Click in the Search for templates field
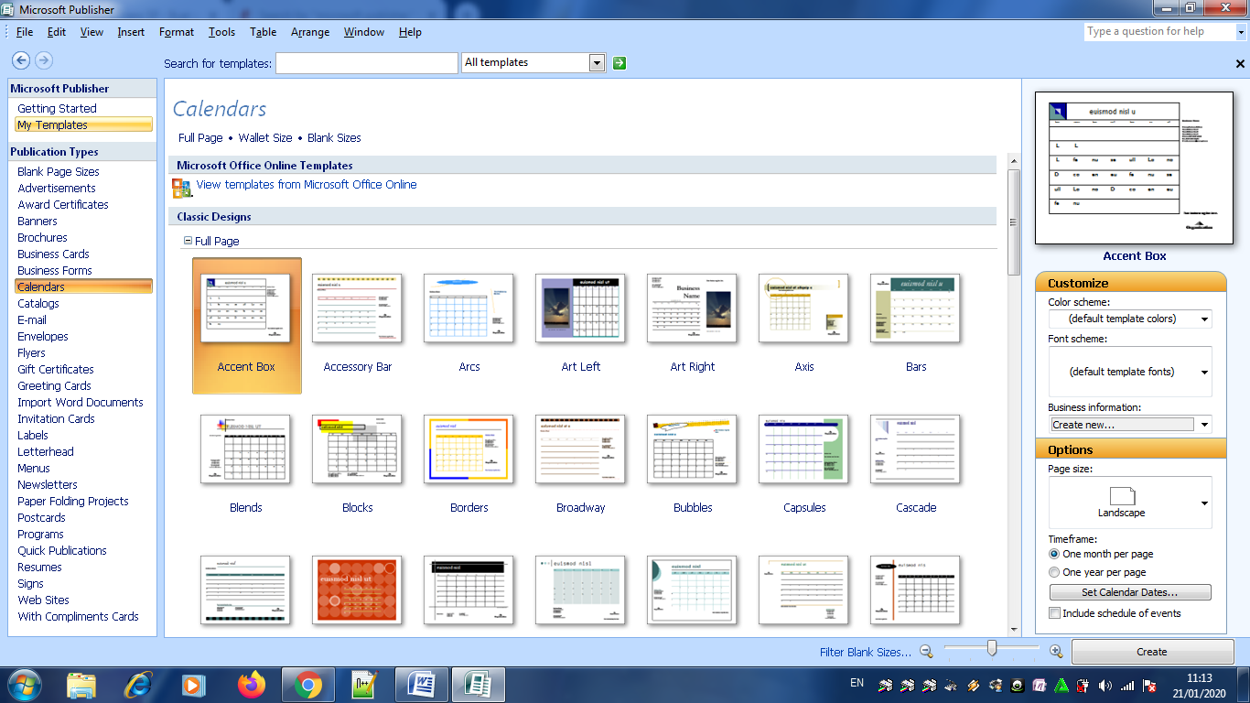 pyautogui.click(x=367, y=63)
